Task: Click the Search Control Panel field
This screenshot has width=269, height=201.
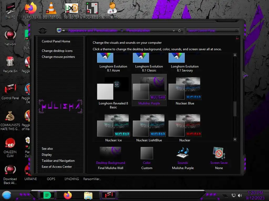Action: (x=213, y=31)
